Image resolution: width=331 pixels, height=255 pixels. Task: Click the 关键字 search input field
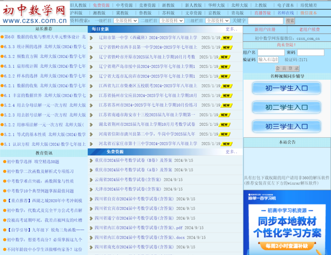[265, 20]
